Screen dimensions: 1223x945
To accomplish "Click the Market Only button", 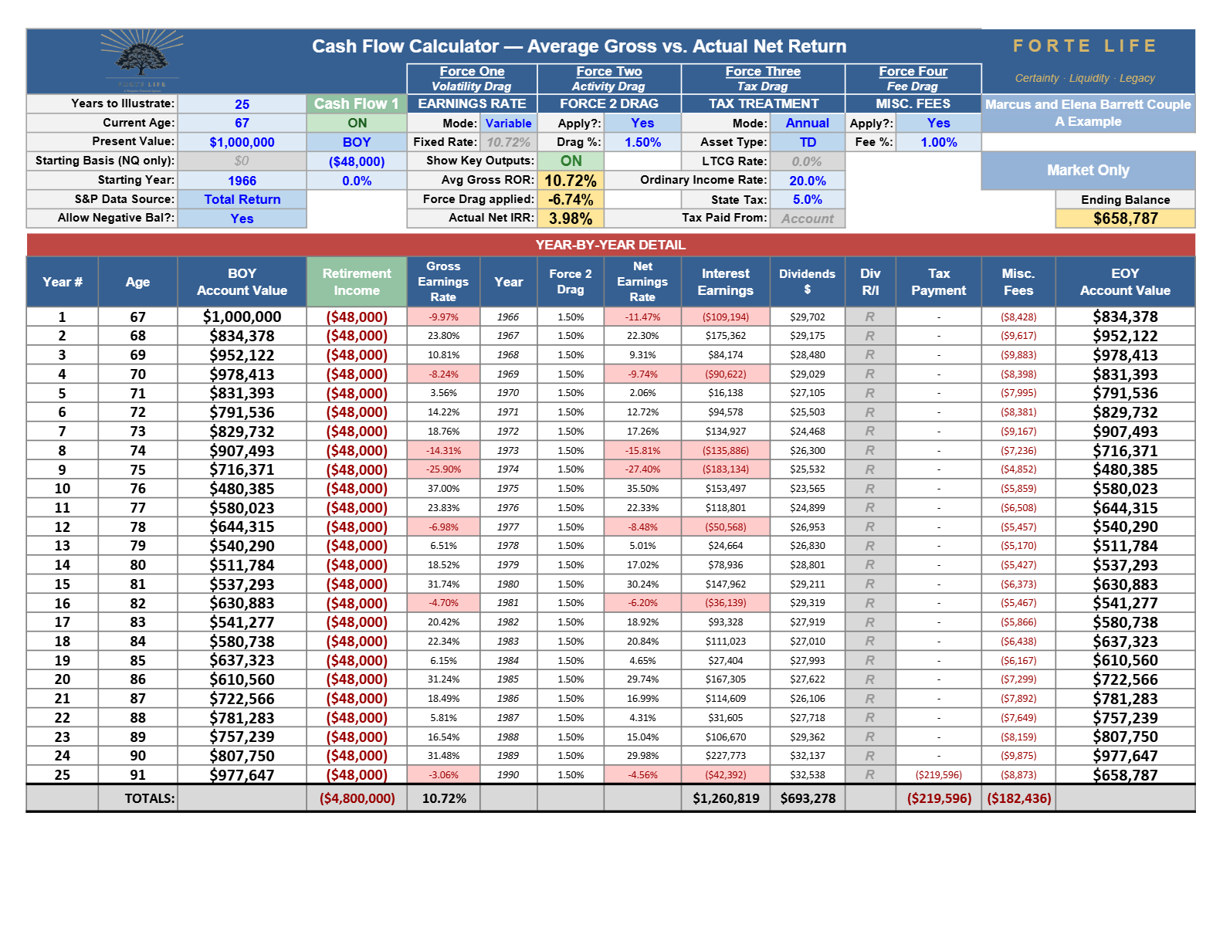I will [1088, 170].
